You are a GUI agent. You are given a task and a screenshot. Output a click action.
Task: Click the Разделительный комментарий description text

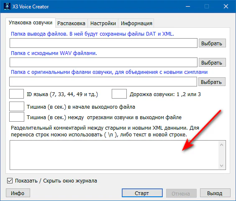click(105, 131)
